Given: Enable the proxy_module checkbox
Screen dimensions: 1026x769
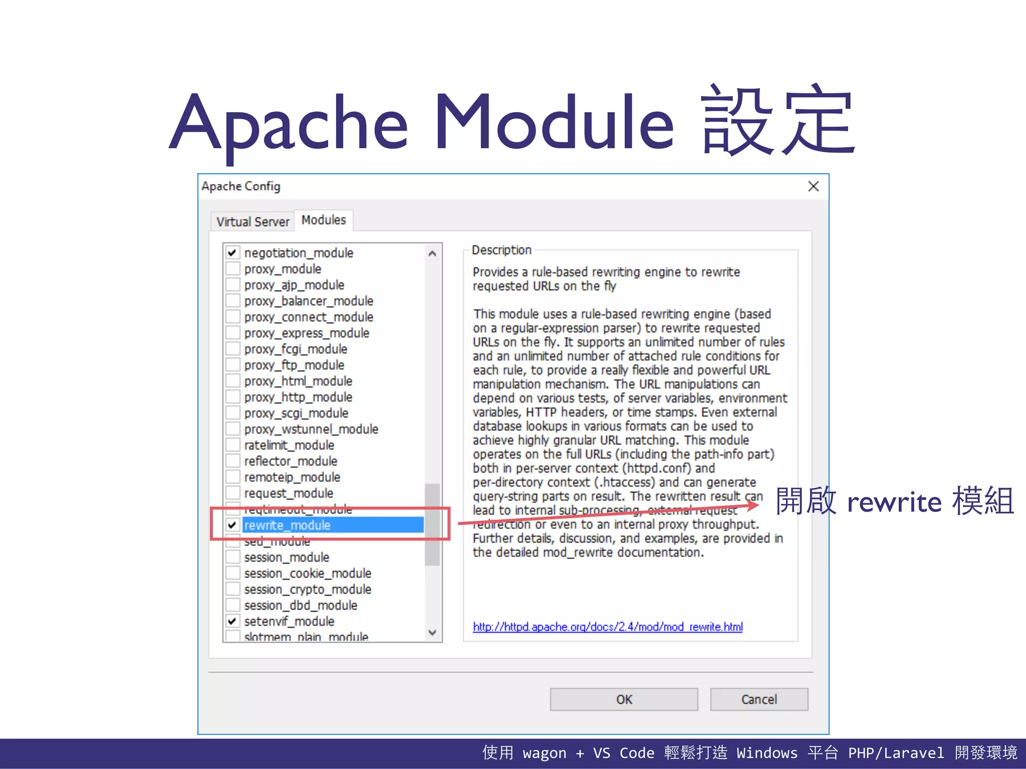Looking at the screenshot, I should tap(232, 269).
